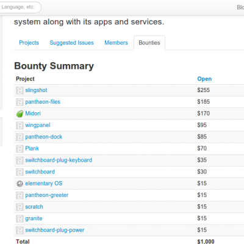Open the Suggested Issues tab
This screenshot has width=244, height=244.
point(71,43)
